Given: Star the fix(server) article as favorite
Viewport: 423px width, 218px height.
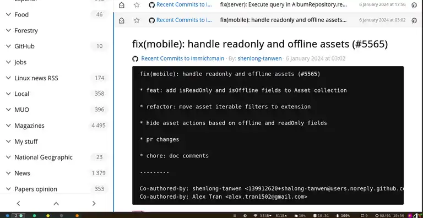Looking at the screenshot, I should pos(137,5).
